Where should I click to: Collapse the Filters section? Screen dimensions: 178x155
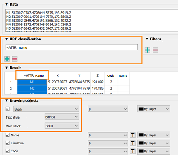[147, 39]
